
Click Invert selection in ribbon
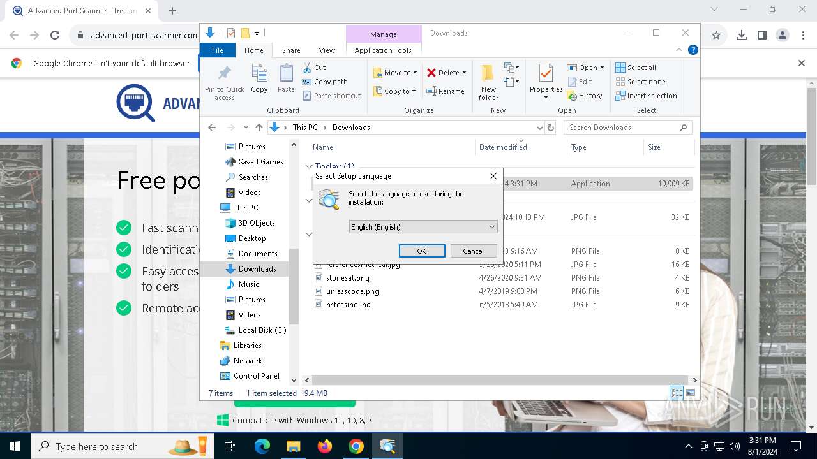(646, 96)
